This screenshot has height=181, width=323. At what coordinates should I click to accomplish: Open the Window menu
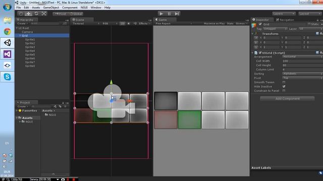pyautogui.click(x=96, y=8)
